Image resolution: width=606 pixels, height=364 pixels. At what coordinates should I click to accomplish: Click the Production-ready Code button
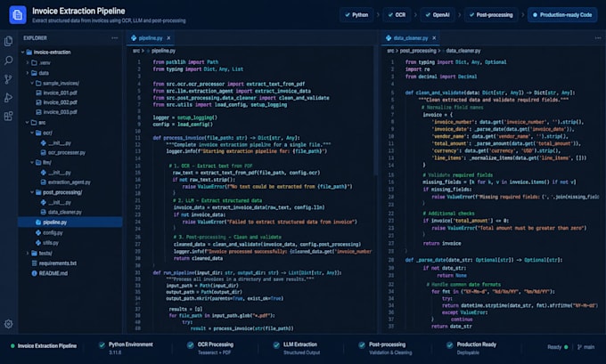tap(562, 14)
